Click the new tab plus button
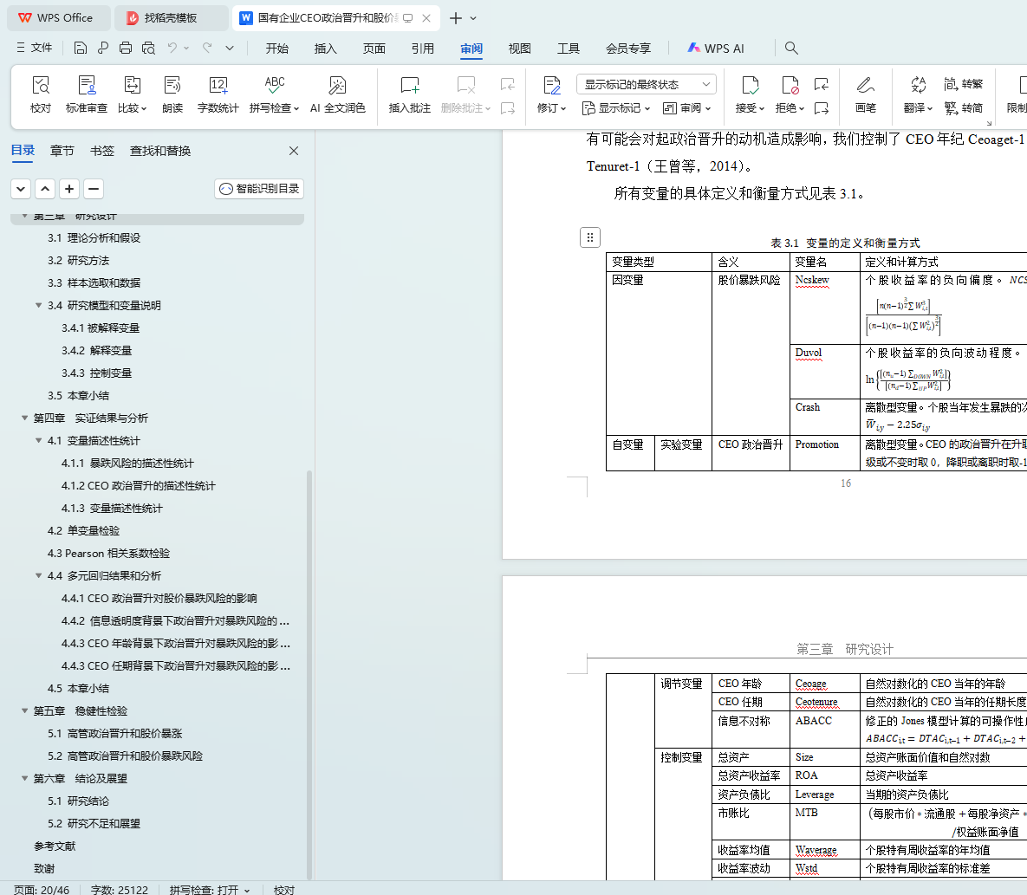The height and width of the screenshot is (895, 1027). [x=456, y=18]
